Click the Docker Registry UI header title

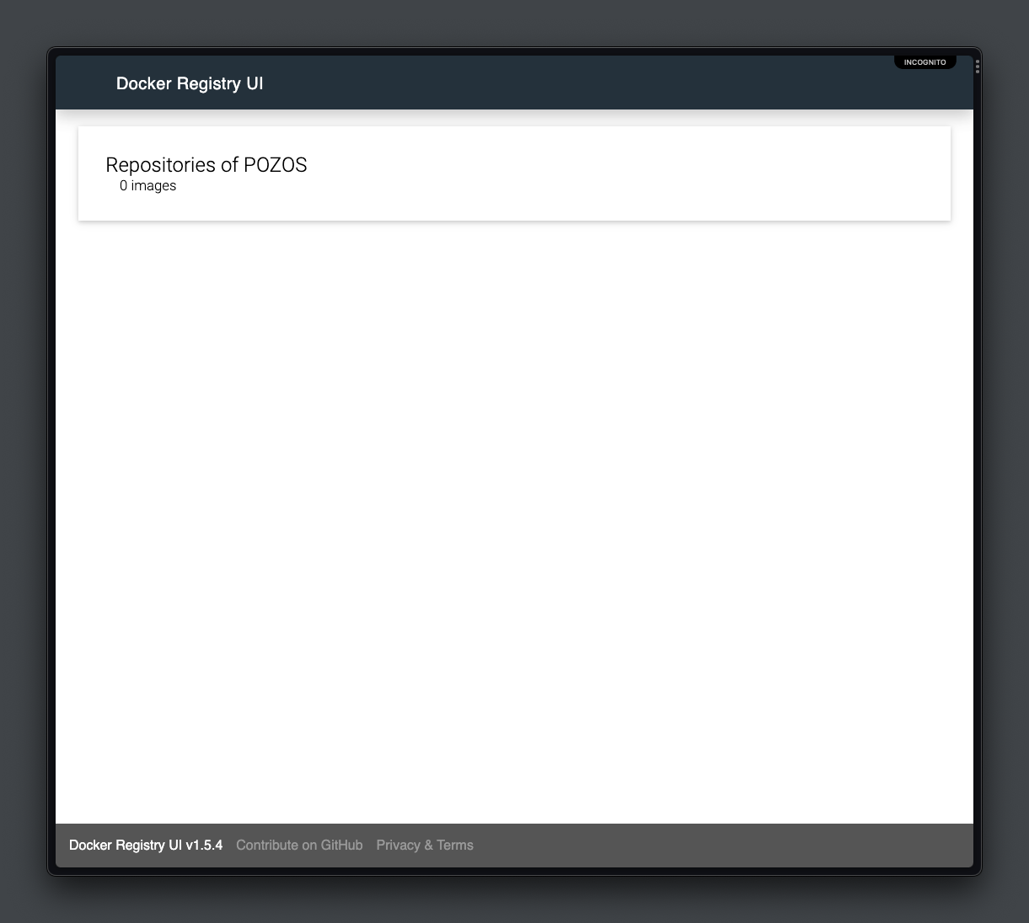click(190, 83)
